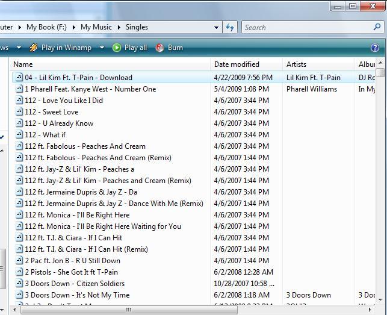The width and height of the screenshot is (387, 315).
Task: Click vertical scrollbar down arrow
Action: pyautogui.click(x=380, y=300)
